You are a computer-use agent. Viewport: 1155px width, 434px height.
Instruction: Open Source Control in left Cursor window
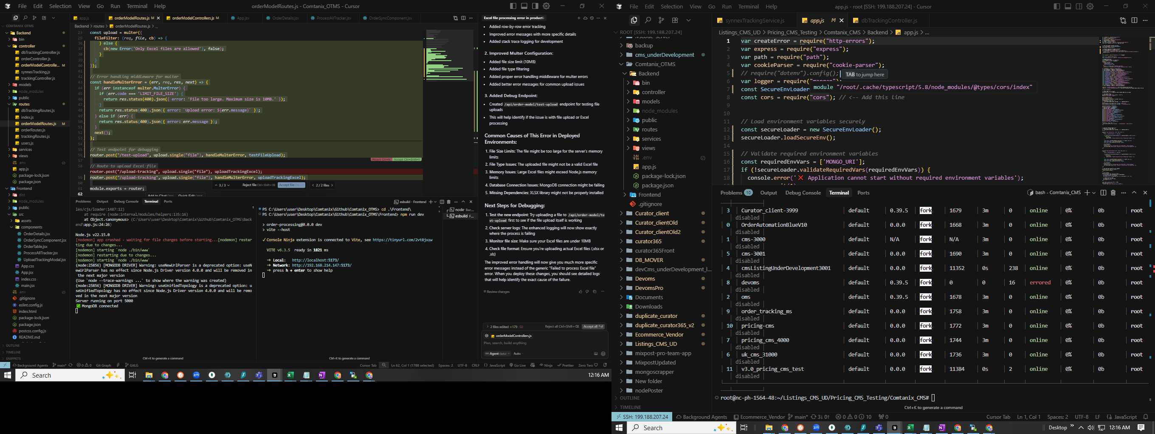(x=34, y=18)
